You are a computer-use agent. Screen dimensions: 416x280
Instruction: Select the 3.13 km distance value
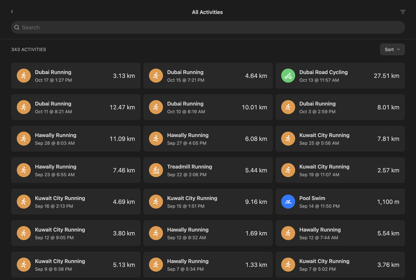point(124,76)
